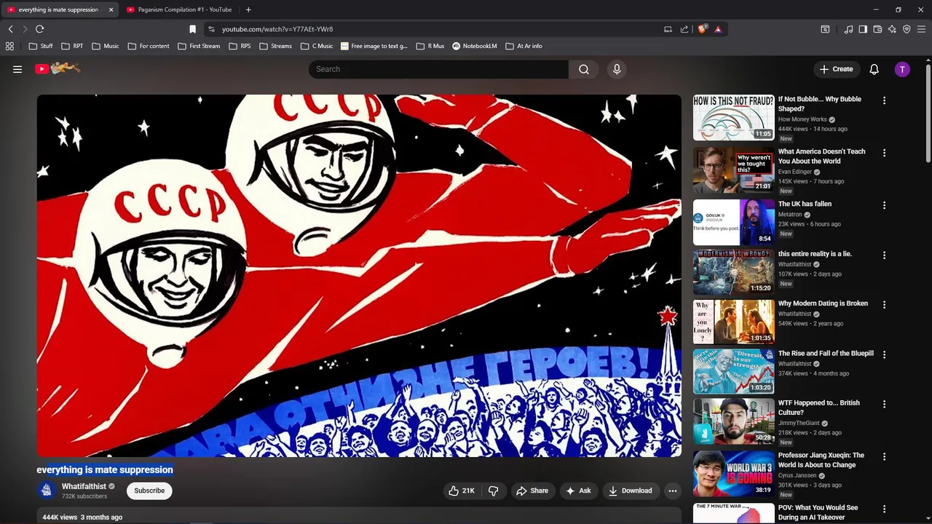Screen dimensions: 932x524
Task: Open options for 'Why Modern Dating is Broken' video
Action: click(884, 305)
